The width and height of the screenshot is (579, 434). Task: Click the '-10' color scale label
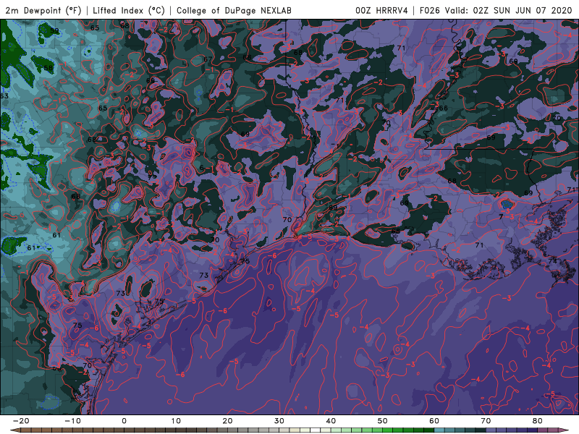point(72,421)
